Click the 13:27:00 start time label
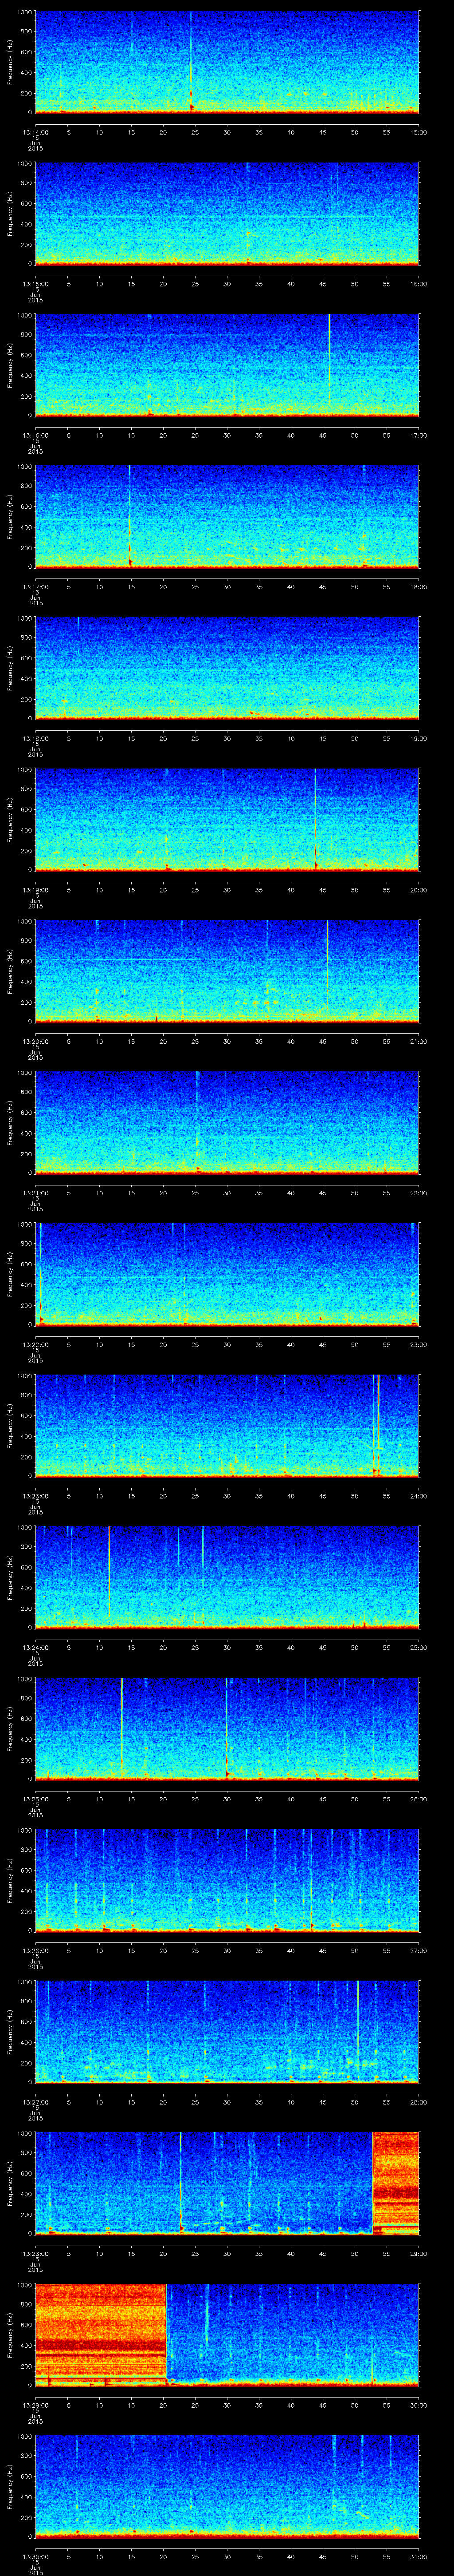 (35, 2102)
